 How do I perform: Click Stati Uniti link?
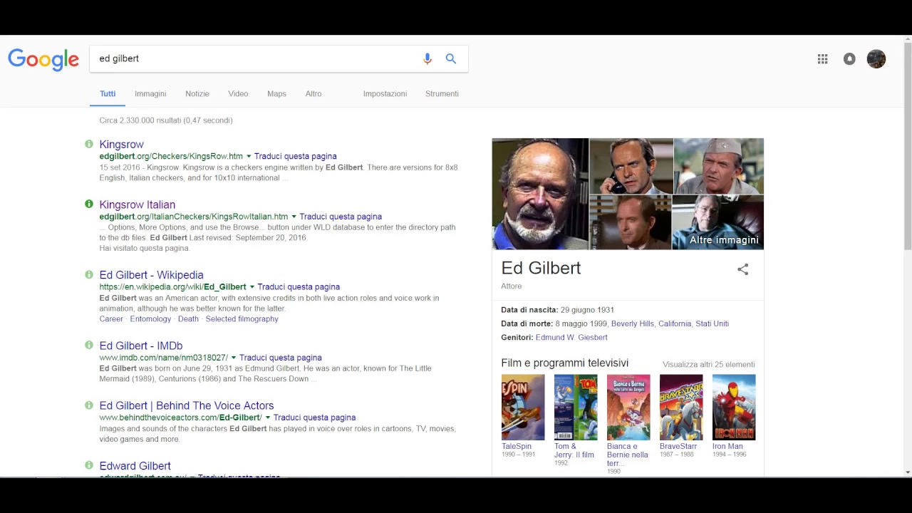tap(712, 323)
